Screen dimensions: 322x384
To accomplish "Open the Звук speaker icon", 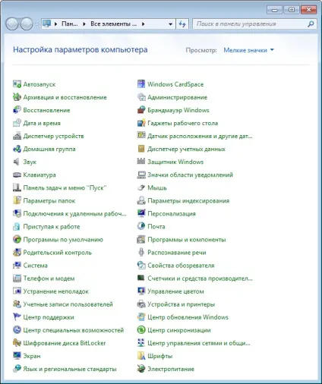I will [x=17, y=162].
